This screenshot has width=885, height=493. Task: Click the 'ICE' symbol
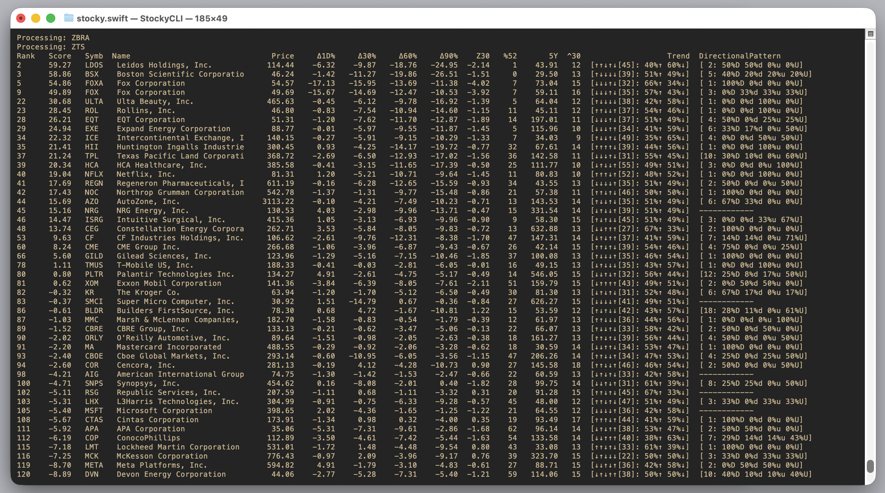coord(92,138)
